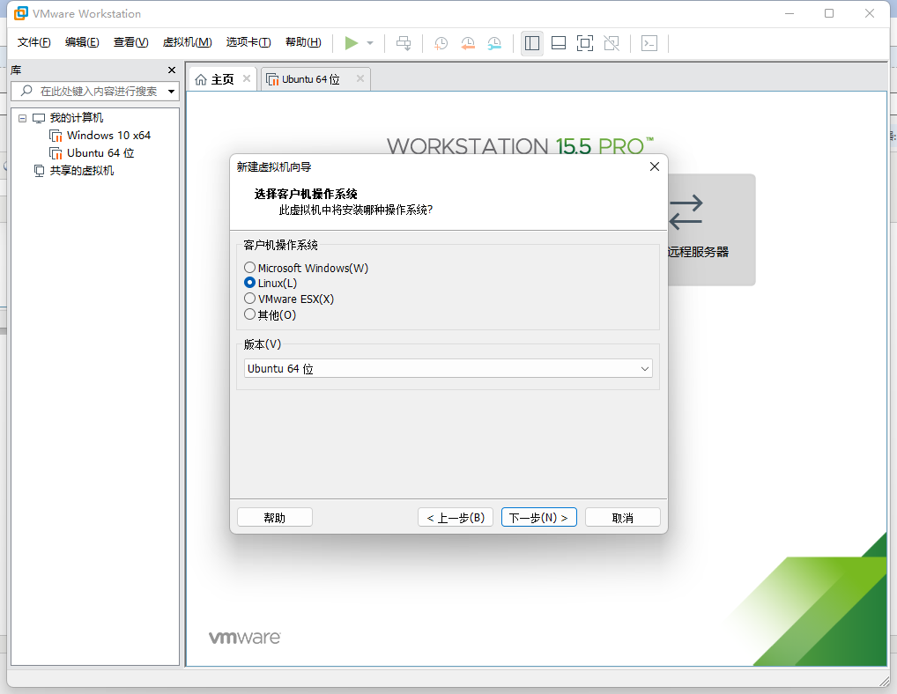
Task: Close the new VM wizard dialog
Action: 655,166
